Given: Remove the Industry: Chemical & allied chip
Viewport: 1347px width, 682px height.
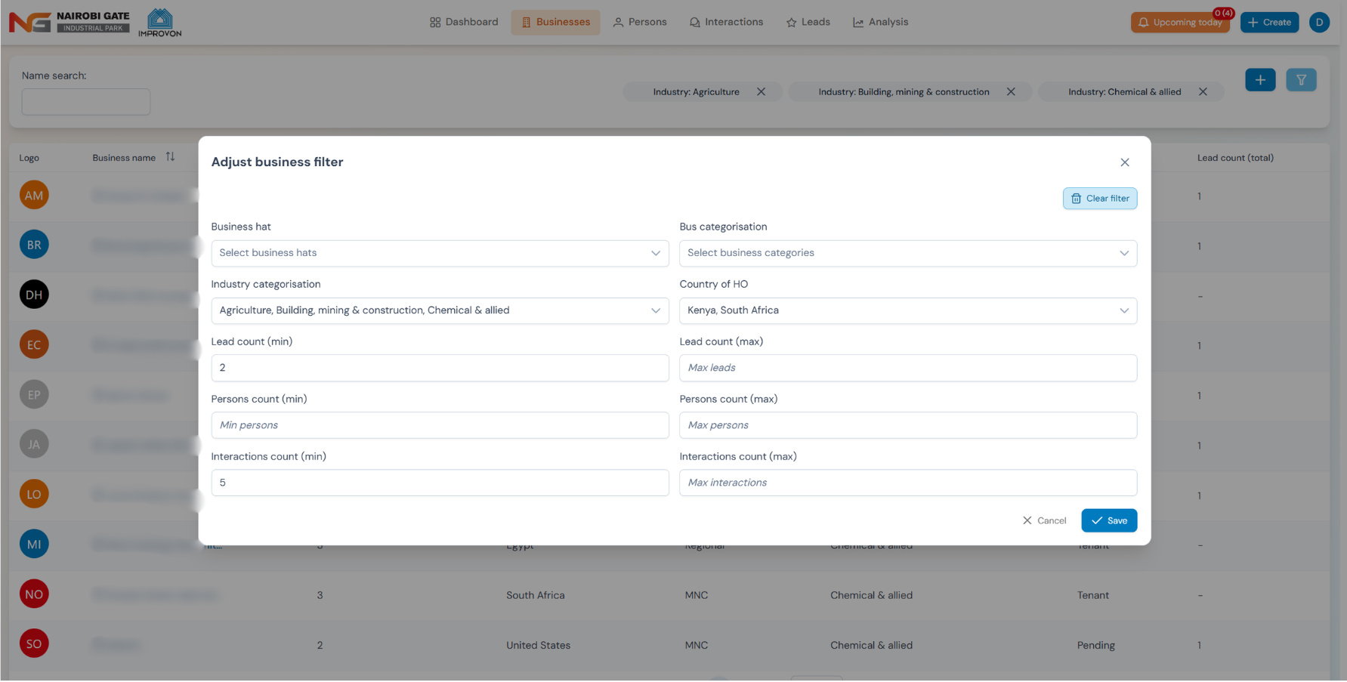Looking at the screenshot, I should coord(1202,92).
